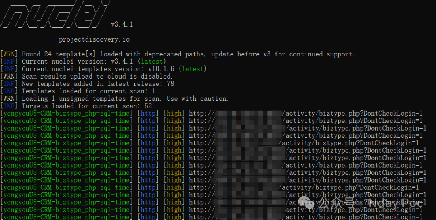Click the green (latest) after nuclei version v3.4.1
Image resolution: width=436 pixels, height=220 pixels.
(152, 61)
